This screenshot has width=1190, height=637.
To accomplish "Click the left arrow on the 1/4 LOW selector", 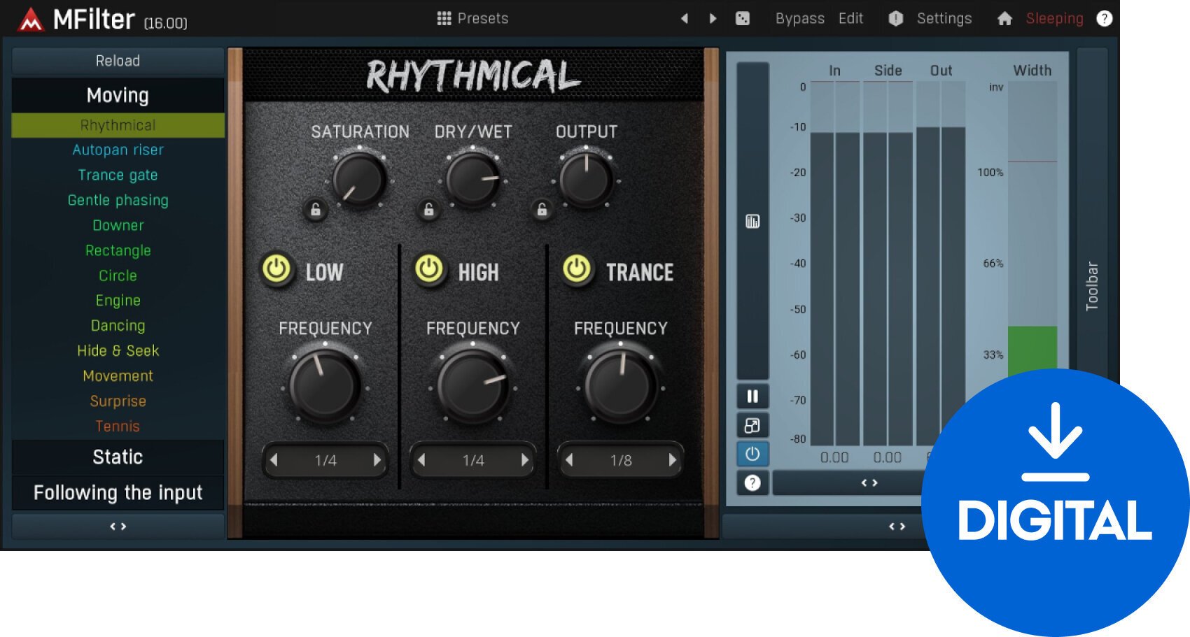I will (274, 460).
